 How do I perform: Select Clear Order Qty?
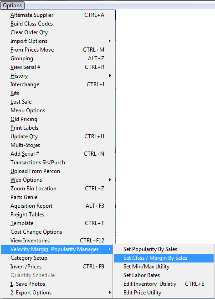pyautogui.click(x=57, y=32)
